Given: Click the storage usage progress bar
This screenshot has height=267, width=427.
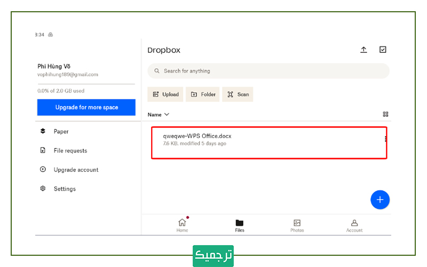Looking at the screenshot, I should coord(86,84).
